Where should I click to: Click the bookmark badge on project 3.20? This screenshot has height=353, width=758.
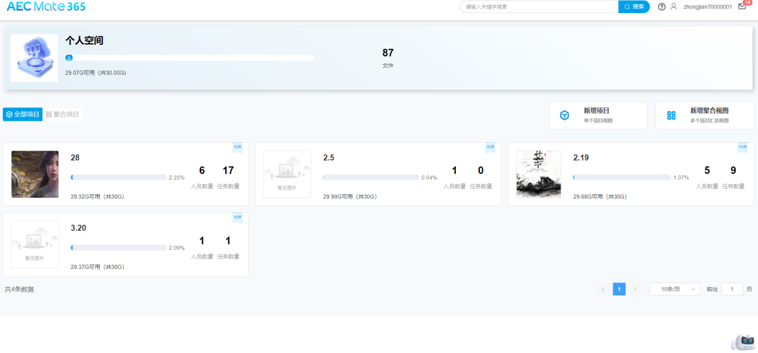(x=238, y=218)
